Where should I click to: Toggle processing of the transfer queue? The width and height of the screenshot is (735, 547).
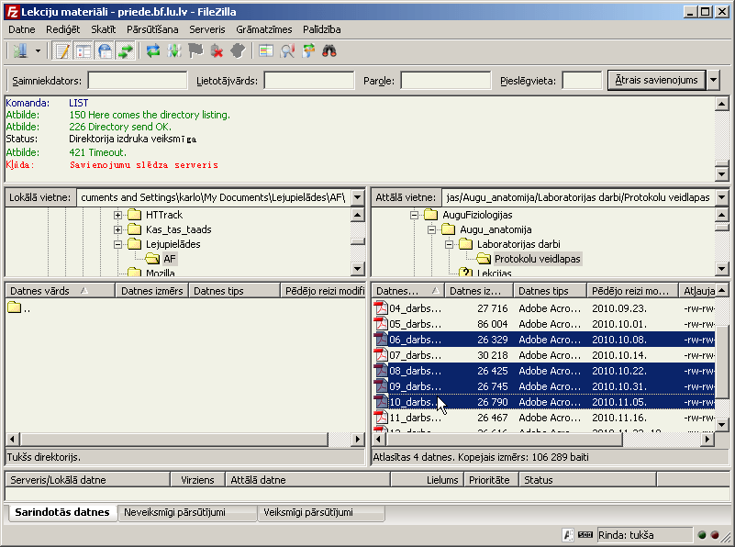(174, 50)
